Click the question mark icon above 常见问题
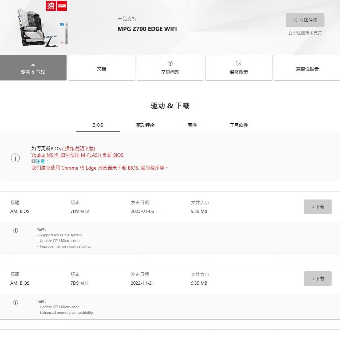 (x=170, y=63)
